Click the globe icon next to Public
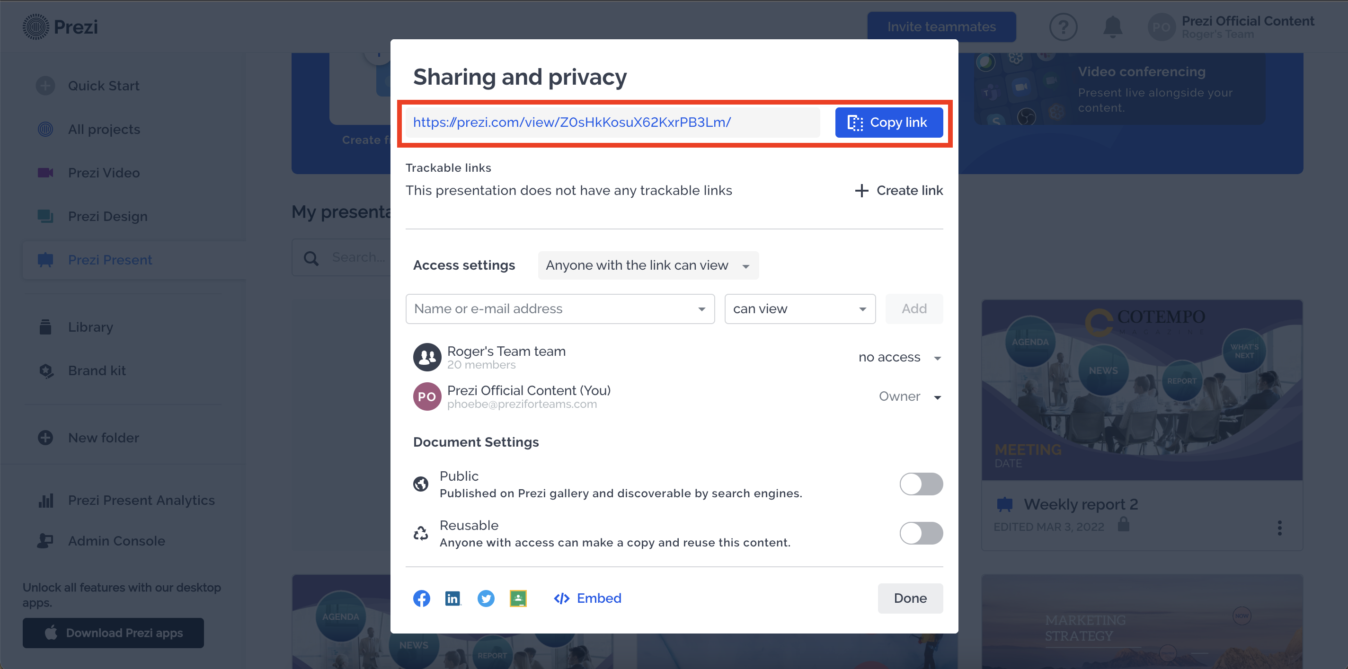This screenshot has width=1348, height=669. (420, 484)
